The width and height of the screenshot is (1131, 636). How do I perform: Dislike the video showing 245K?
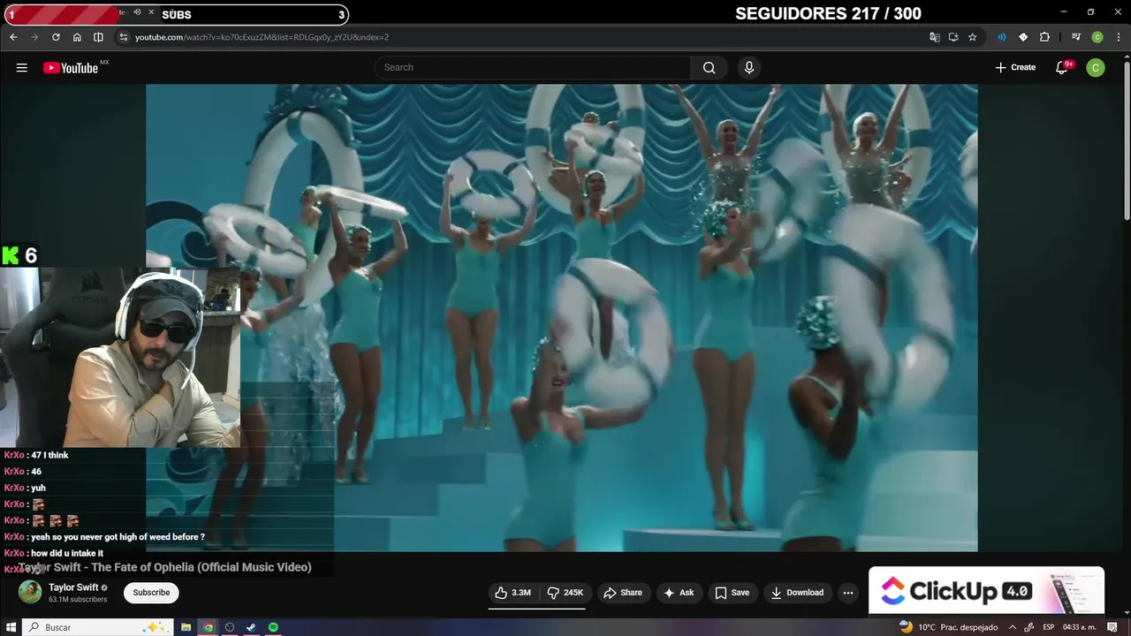point(565,593)
